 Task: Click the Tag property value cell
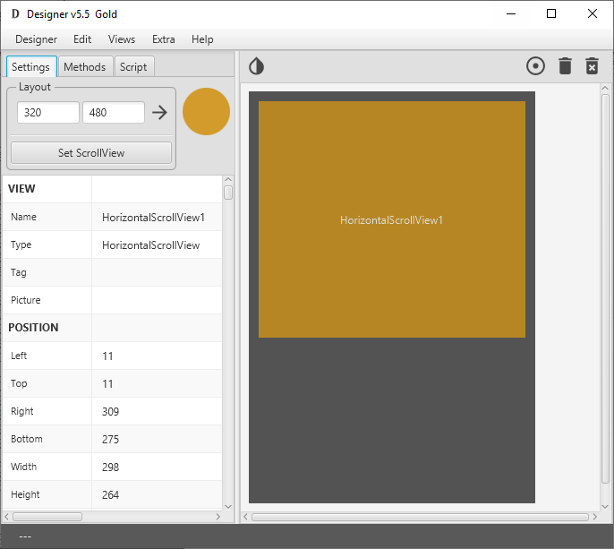155,272
